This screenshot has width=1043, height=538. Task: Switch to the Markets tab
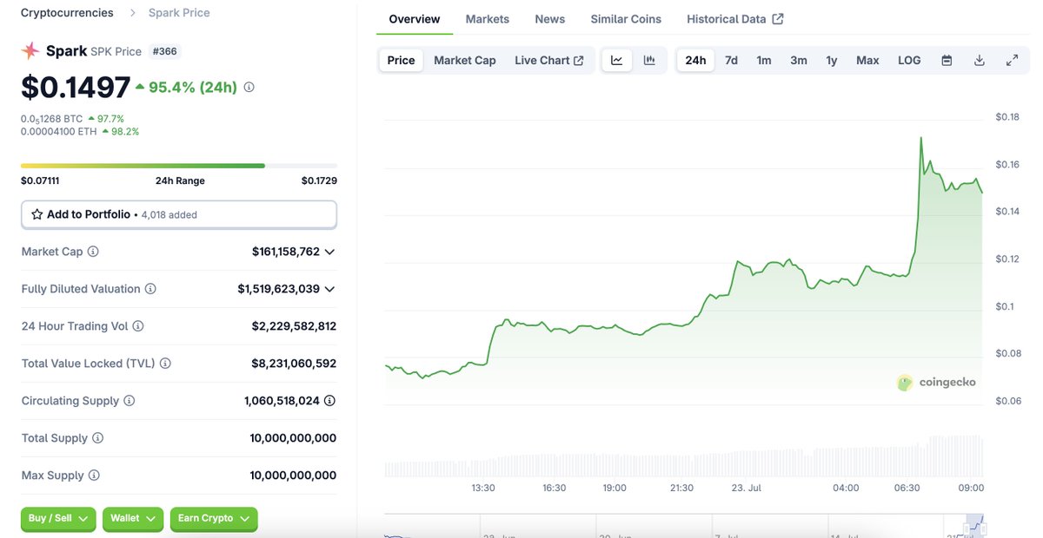pos(488,19)
